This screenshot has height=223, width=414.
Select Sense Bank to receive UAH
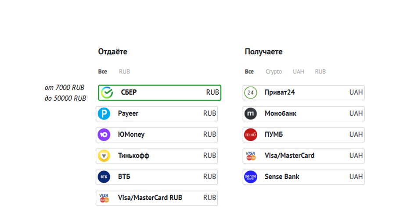click(304, 177)
